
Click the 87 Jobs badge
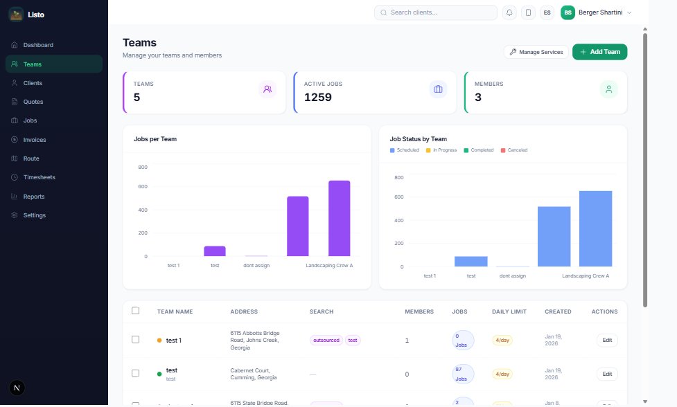tap(463, 374)
